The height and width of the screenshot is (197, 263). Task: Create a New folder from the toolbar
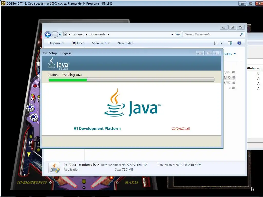click(125, 43)
